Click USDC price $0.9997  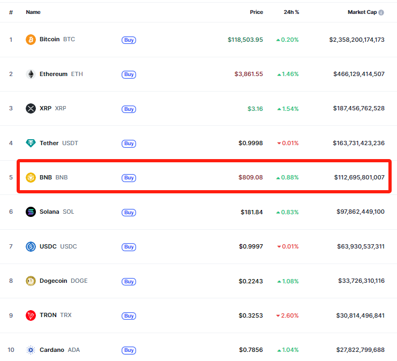(251, 246)
